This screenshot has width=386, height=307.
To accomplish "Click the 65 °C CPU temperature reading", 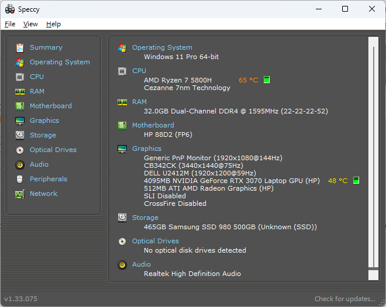I will coord(249,80).
